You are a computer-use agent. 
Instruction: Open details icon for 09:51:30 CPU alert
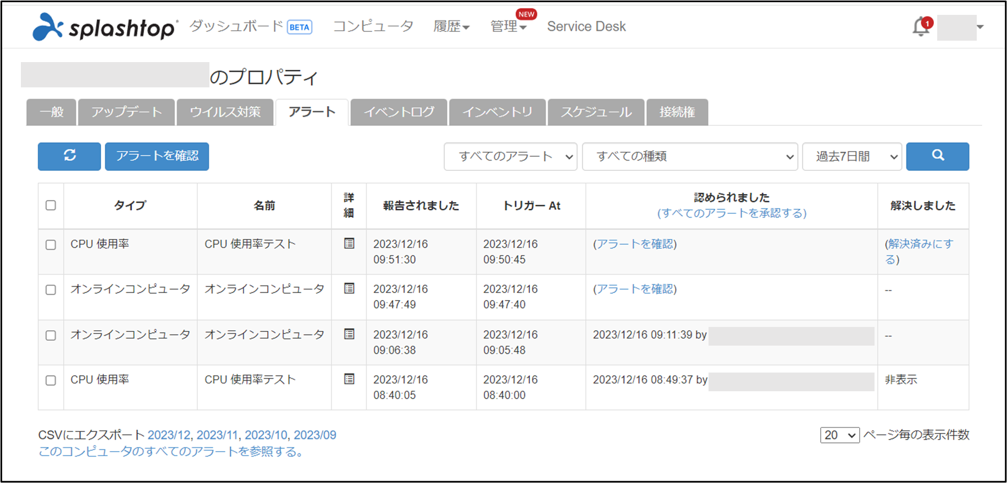pyautogui.click(x=349, y=243)
